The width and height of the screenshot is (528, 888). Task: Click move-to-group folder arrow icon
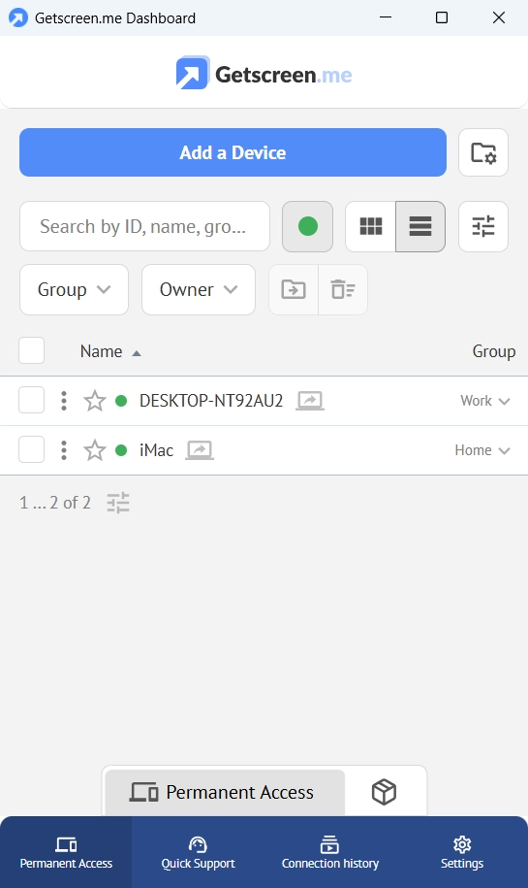click(x=294, y=289)
